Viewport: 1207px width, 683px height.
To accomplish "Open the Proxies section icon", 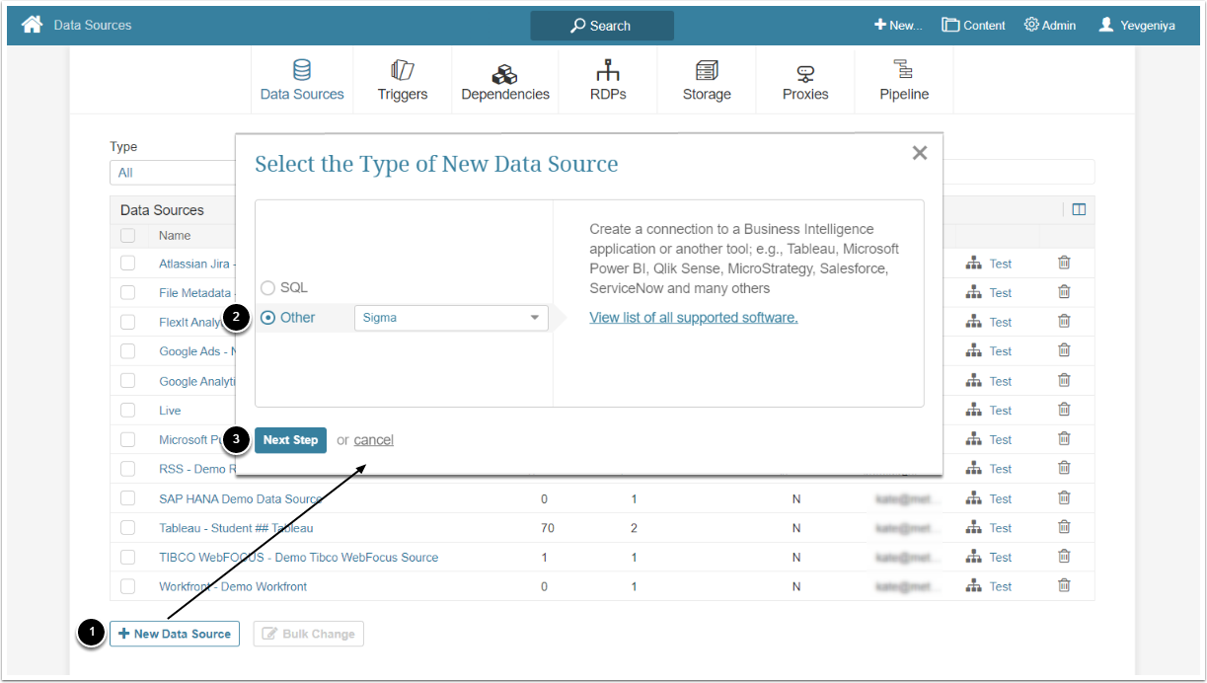I will (x=805, y=74).
